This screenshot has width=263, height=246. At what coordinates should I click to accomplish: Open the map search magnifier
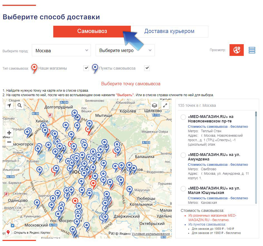tap(20, 106)
